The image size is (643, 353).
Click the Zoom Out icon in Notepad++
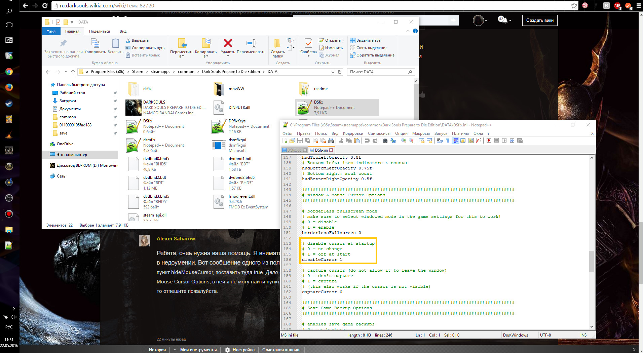[411, 141]
